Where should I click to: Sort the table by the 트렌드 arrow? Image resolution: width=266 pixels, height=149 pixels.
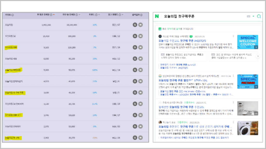tap(99, 15)
